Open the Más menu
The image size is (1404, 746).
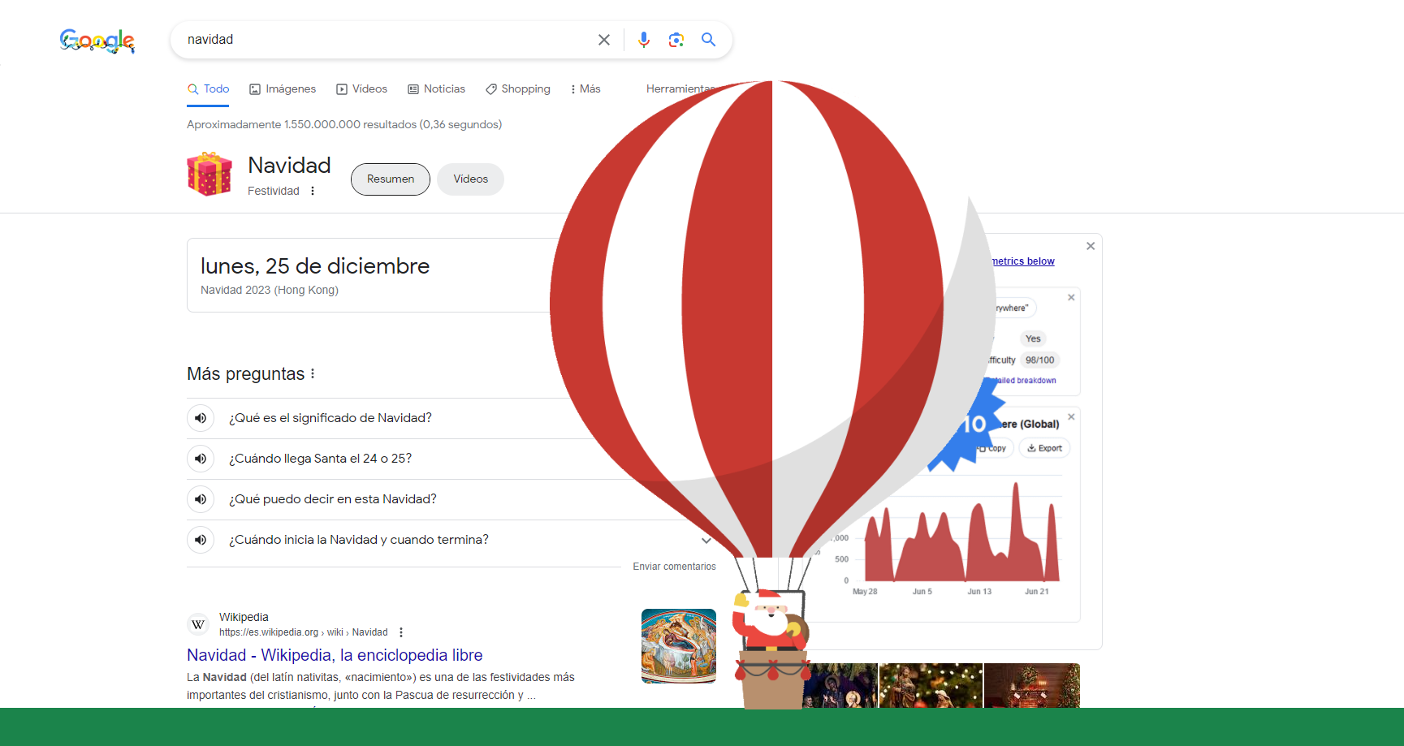pos(585,89)
